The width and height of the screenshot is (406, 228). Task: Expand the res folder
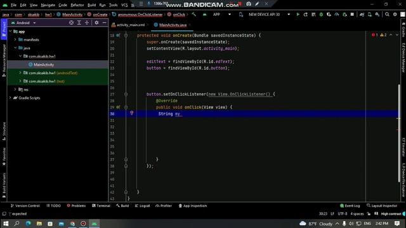pyautogui.click(x=15, y=89)
